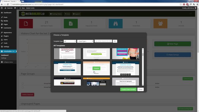The height and width of the screenshot is (112, 199).
Task: Click Delete Cache in the admin bar
Action: [30, 8]
